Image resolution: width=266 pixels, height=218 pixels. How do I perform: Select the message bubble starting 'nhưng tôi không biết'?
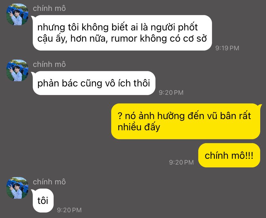[x=122, y=33]
